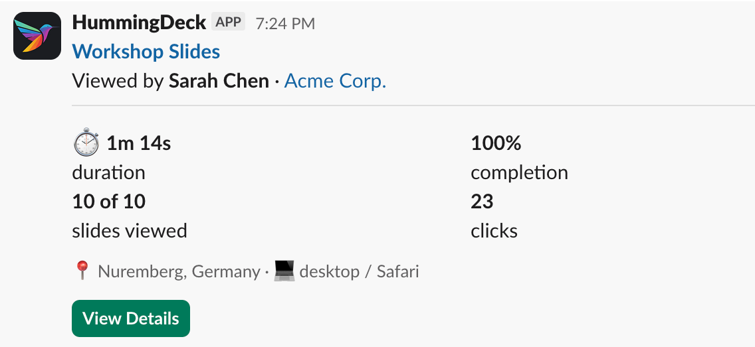Click the HummingDeck hummingbird app avatar
Image resolution: width=755 pixels, height=347 pixels.
tap(37, 36)
